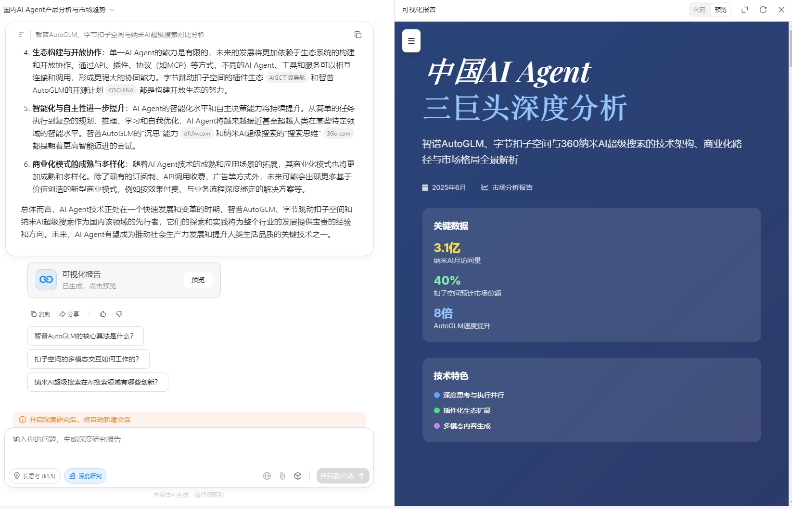
Task: Click the thumbs down icon
Action: (x=119, y=314)
